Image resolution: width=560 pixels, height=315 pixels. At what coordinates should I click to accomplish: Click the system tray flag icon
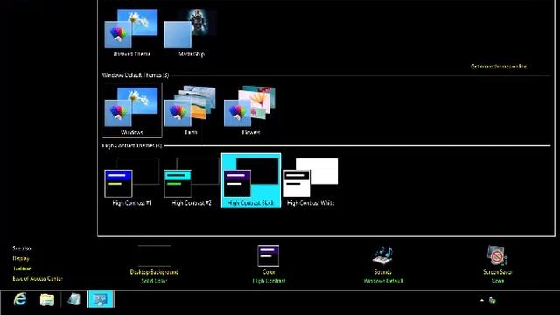click(493, 300)
